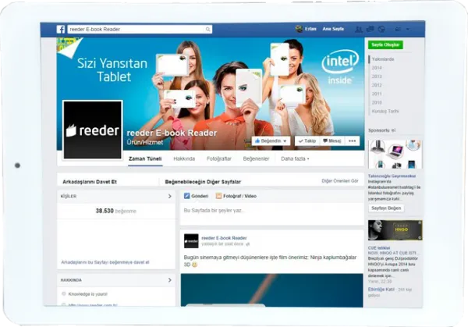
Task: Open reeder E-book Reader post author link
Action: click(224, 238)
